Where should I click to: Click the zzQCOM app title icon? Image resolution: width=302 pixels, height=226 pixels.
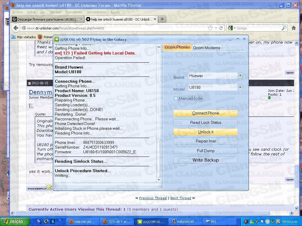pyautogui.click(x=56, y=39)
